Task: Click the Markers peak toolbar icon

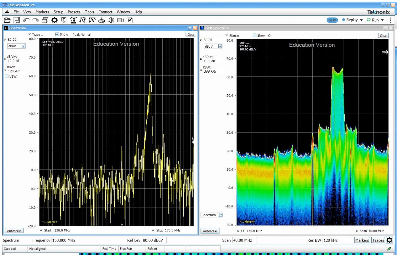Action: pyautogui.click(x=73, y=20)
